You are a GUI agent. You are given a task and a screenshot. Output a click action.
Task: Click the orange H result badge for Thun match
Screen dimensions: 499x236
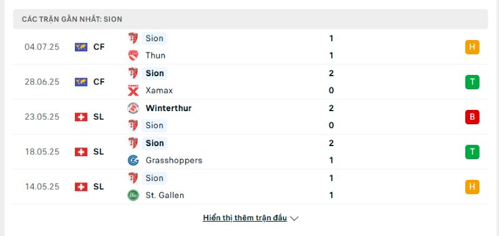coord(472,47)
